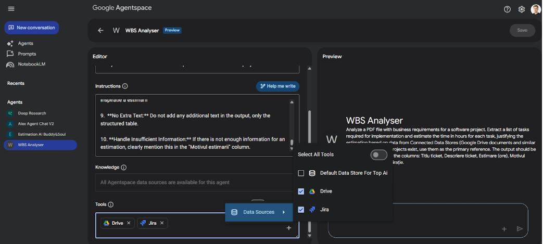Click the Editor panel title

tap(100, 56)
